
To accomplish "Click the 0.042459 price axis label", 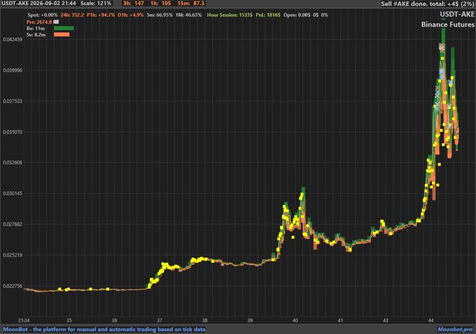I will 12,39.
